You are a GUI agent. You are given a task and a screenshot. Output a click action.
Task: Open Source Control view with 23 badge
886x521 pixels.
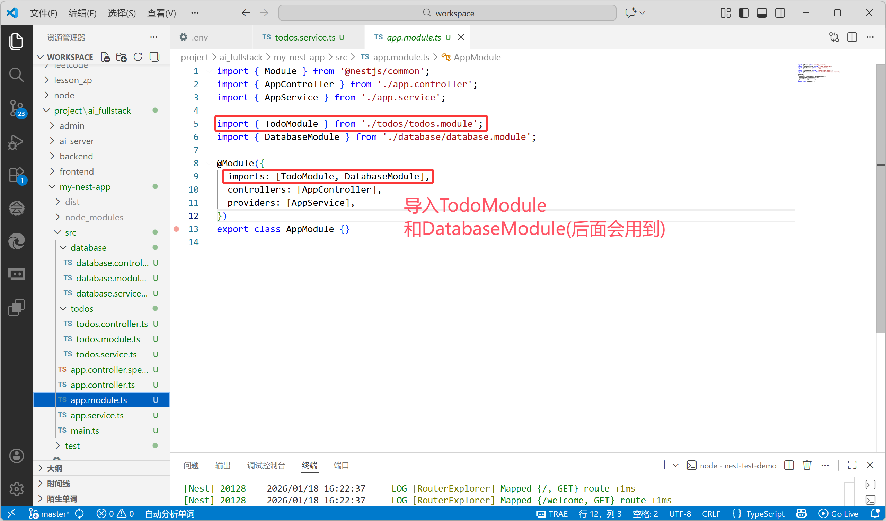(x=16, y=108)
